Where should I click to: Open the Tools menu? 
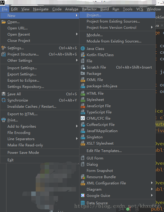128,9
